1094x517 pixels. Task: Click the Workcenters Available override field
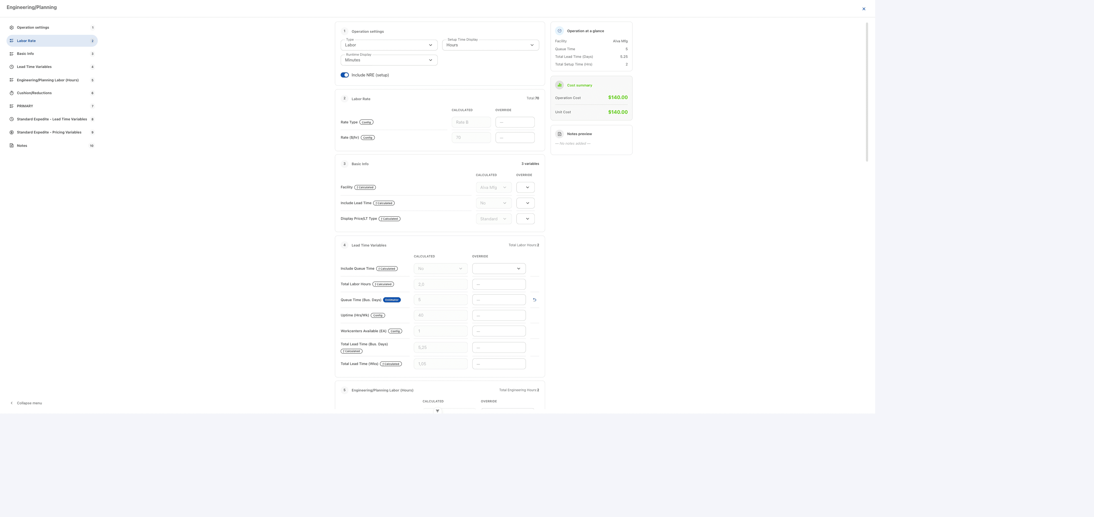(499, 331)
